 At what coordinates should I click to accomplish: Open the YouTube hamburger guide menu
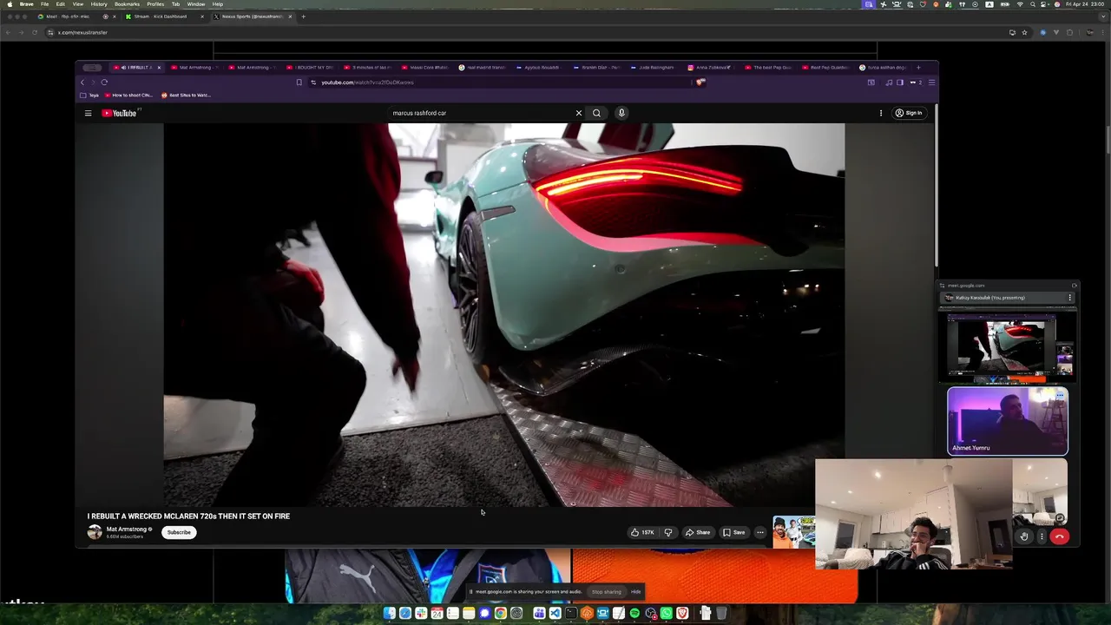88,113
